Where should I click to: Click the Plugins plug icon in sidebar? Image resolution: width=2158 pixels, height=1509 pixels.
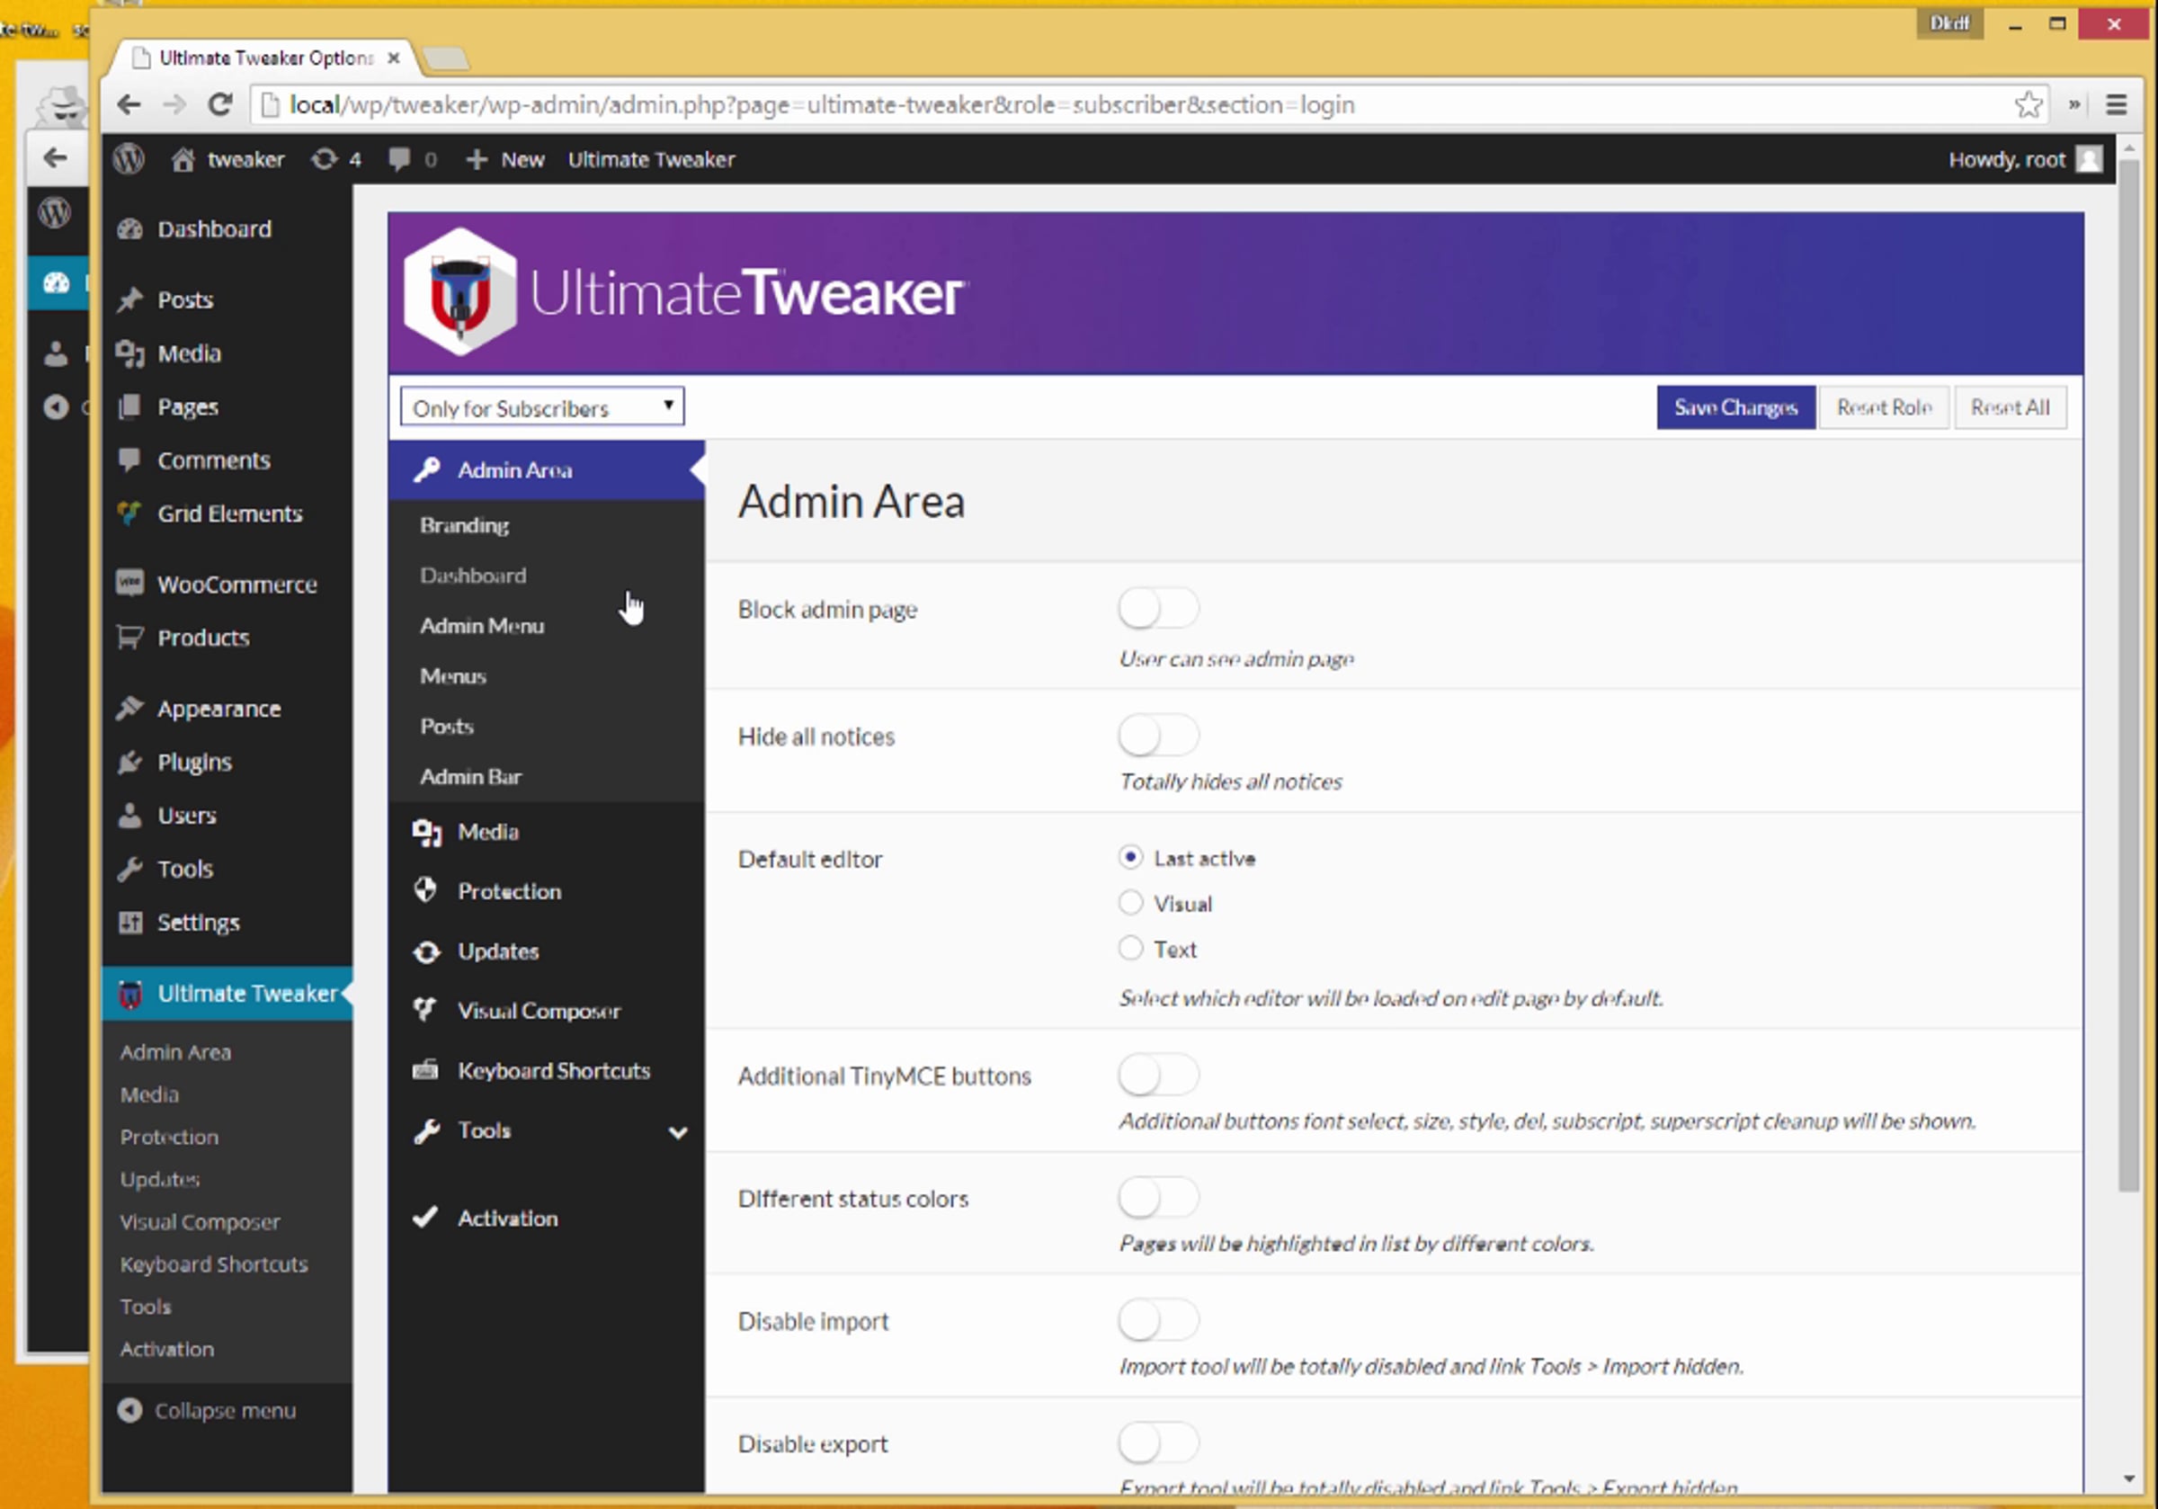129,762
